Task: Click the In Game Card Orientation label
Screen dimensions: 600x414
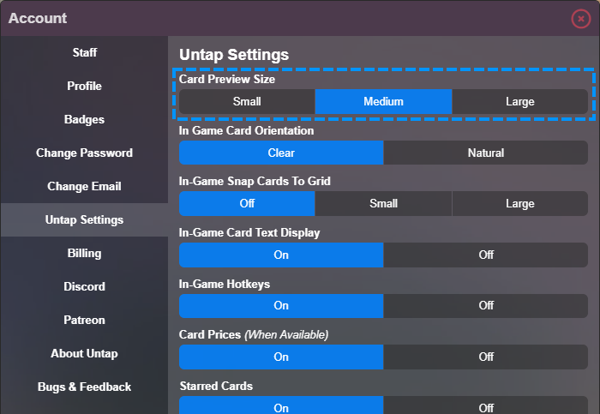Action: [246, 130]
